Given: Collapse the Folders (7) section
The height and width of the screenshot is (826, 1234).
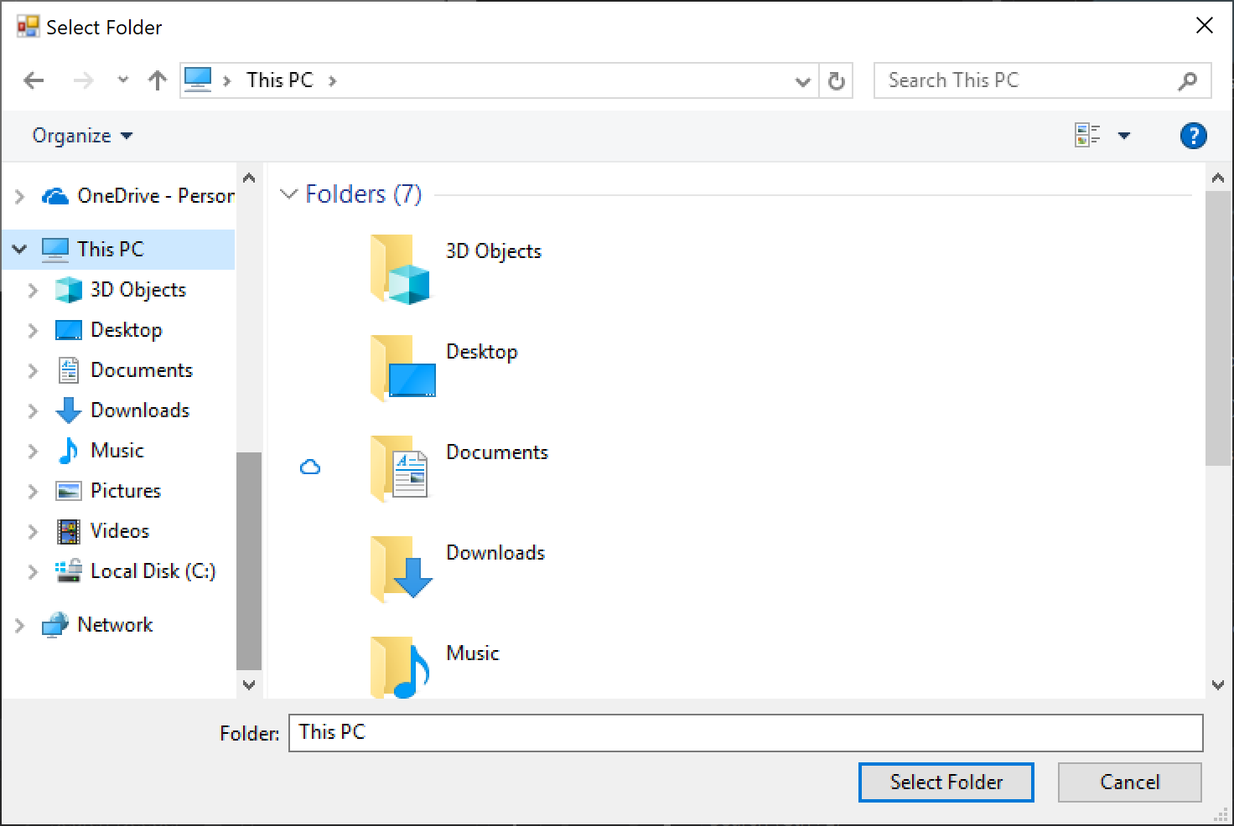Looking at the screenshot, I should coord(288,194).
